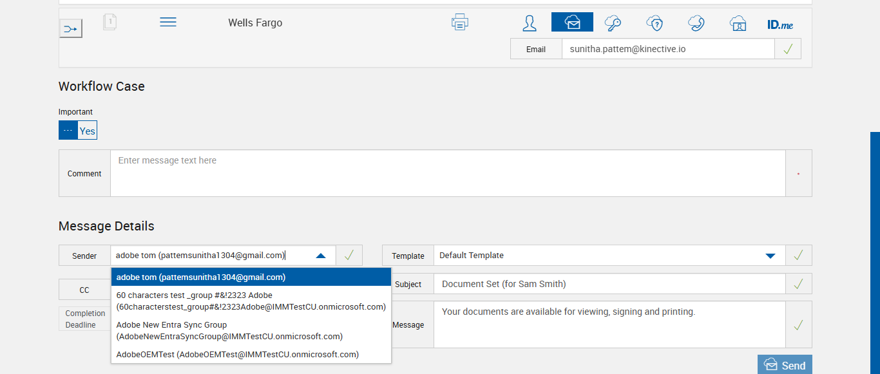Choose the cloud shield question icon
Screen dimensions: 880x374
click(655, 23)
